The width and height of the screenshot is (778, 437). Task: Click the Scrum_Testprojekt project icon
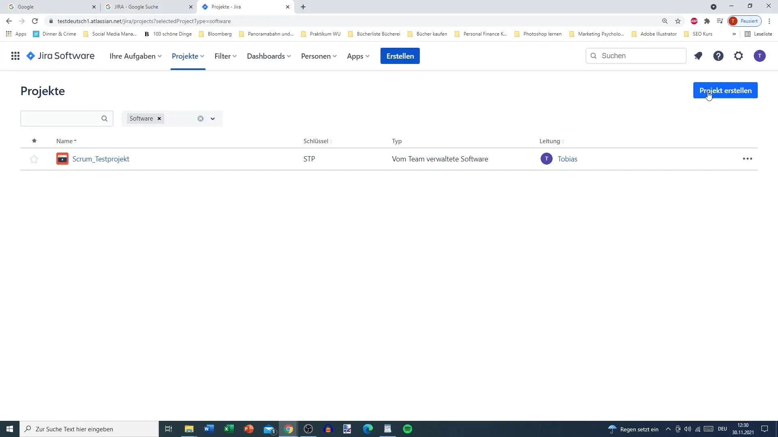(62, 159)
